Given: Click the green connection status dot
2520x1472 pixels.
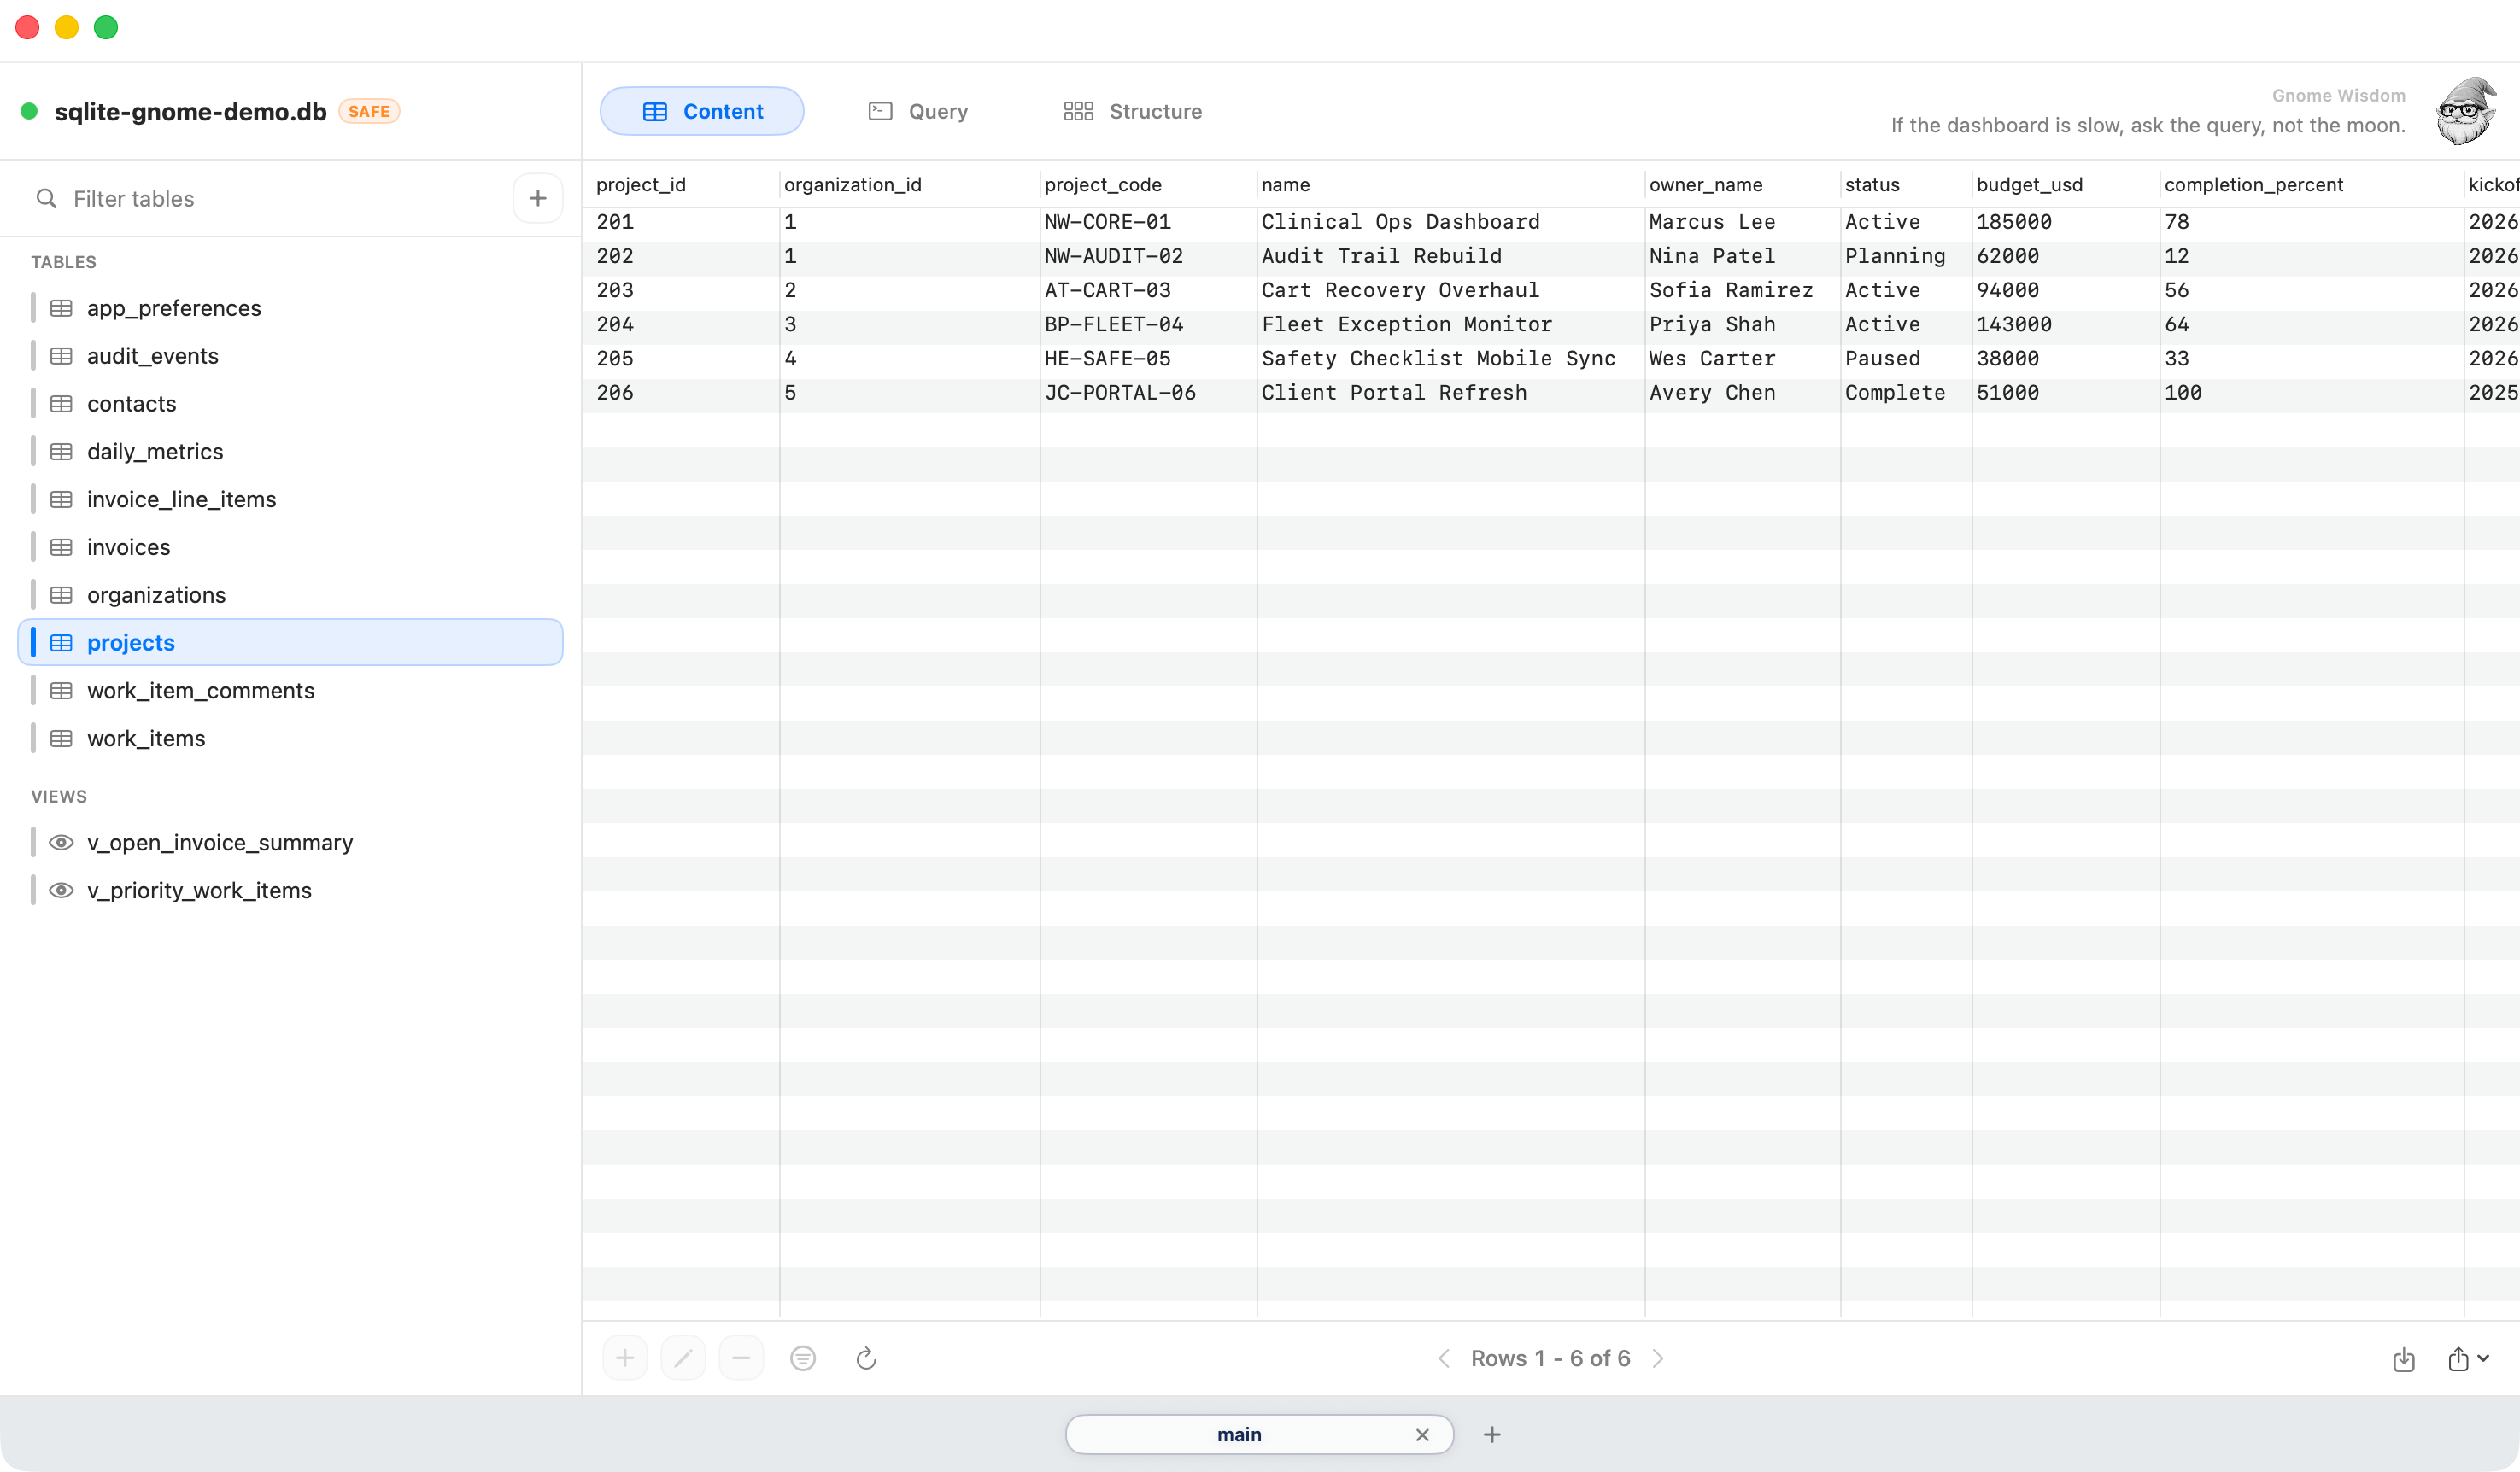Looking at the screenshot, I should (29, 111).
